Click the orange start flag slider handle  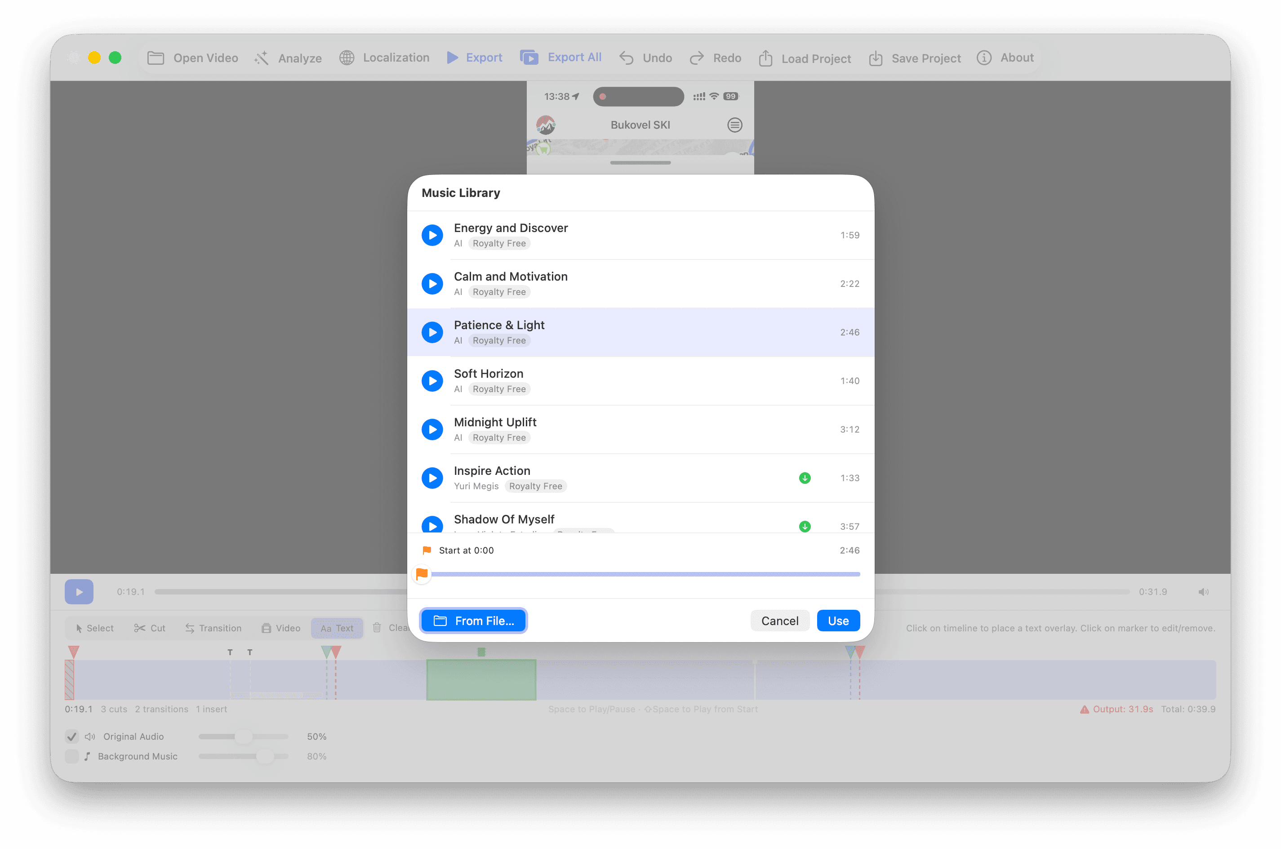tap(422, 574)
